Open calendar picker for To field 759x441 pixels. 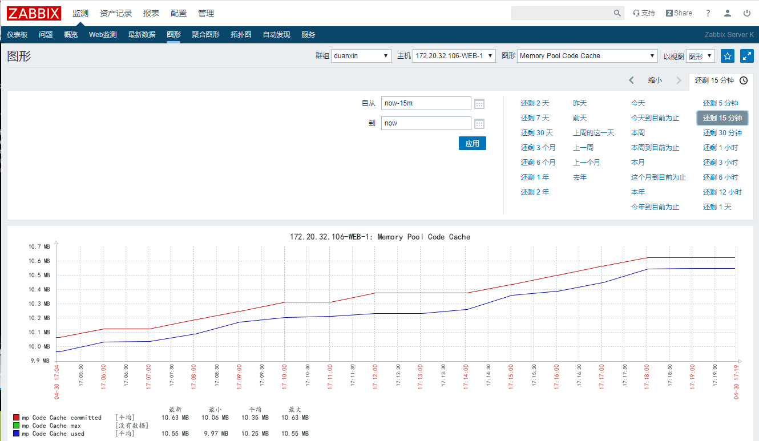[479, 124]
